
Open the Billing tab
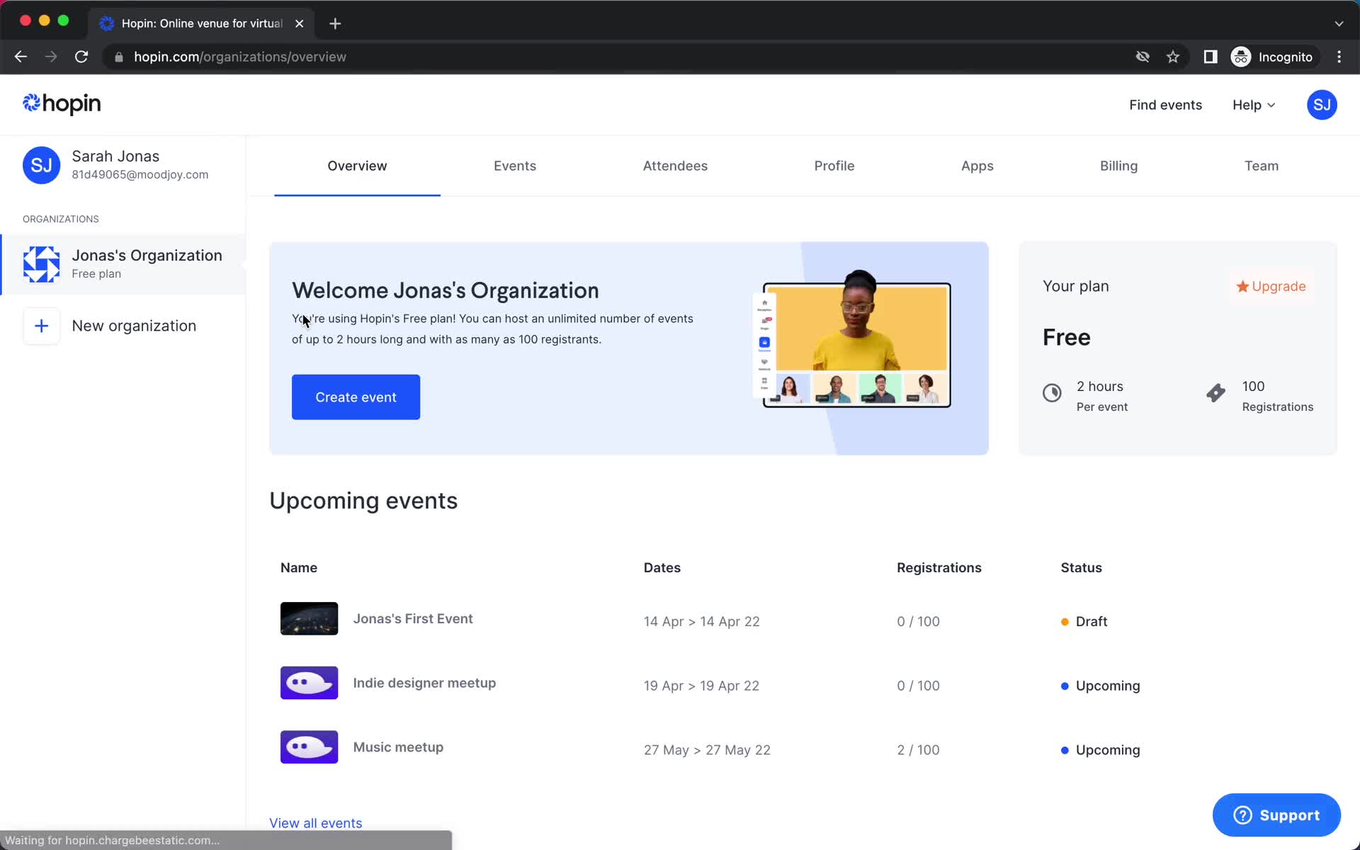[1118, 166]
